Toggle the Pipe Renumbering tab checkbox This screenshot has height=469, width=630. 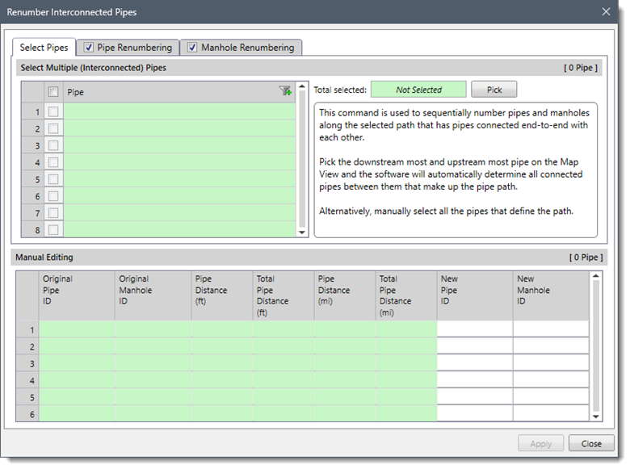[x=89, y=48]
